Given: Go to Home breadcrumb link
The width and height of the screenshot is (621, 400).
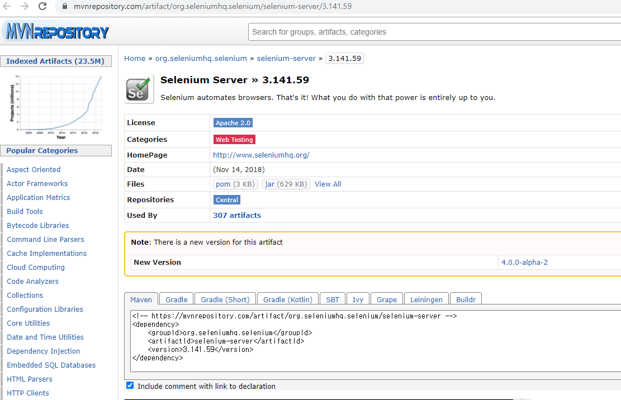Looking at the screenshot, I should [135, 58].
